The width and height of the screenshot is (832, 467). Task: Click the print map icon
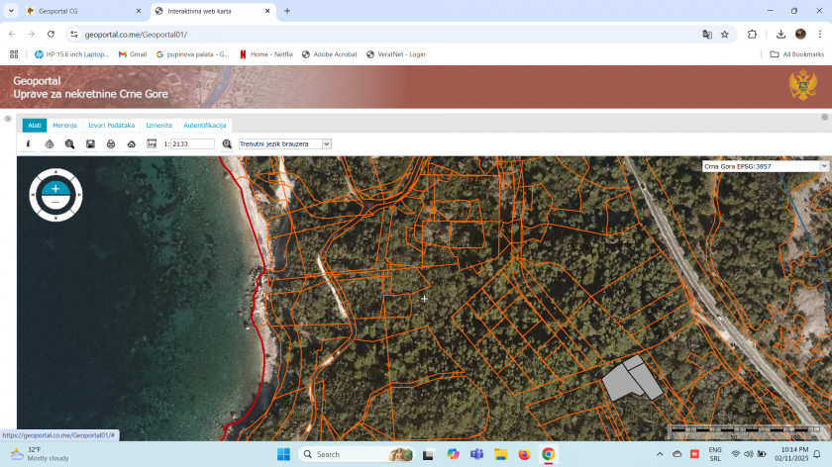click(x=111, y=143)
